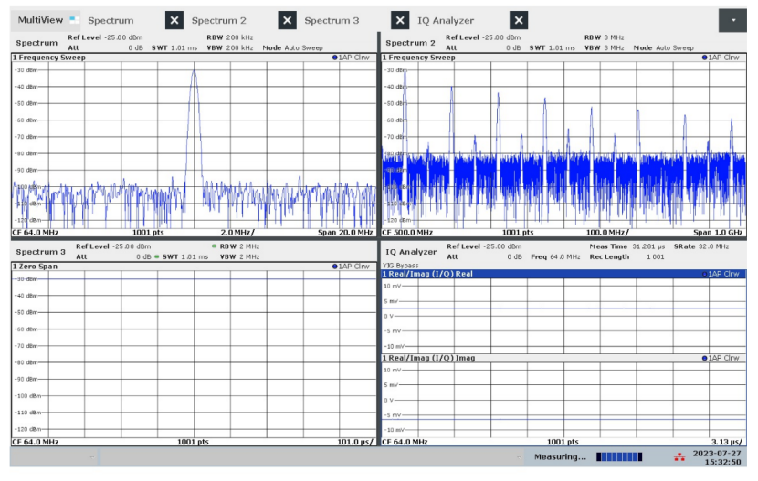Click the 3.13 µs/ division label
758x481 pixels.
(x=727, y=442)
